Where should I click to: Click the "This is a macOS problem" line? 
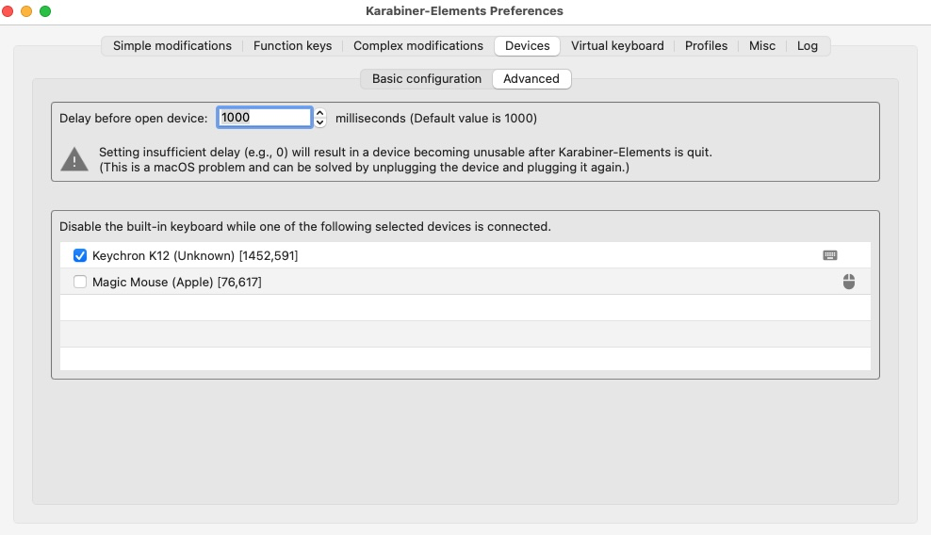click(364, 168)
